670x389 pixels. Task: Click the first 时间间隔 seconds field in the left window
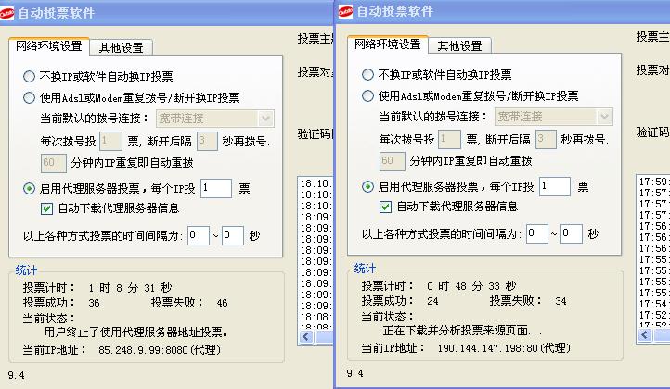(x=198, y=235)
